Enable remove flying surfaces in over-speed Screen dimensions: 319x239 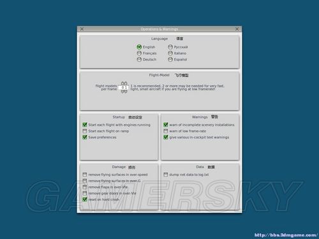click(x=85, y=175)
